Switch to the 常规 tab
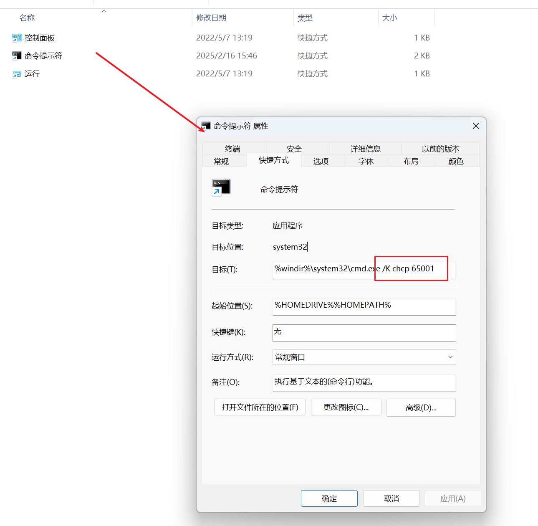 221,161
